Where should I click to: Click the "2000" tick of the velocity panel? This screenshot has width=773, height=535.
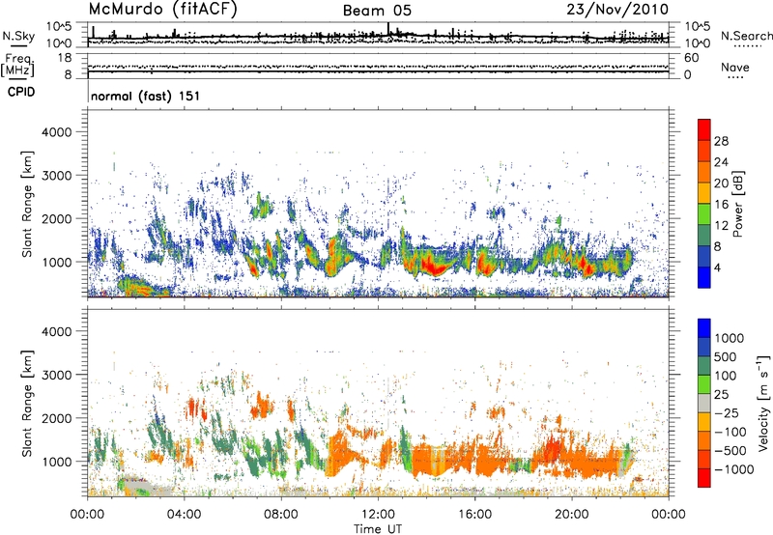coord(57,418)
